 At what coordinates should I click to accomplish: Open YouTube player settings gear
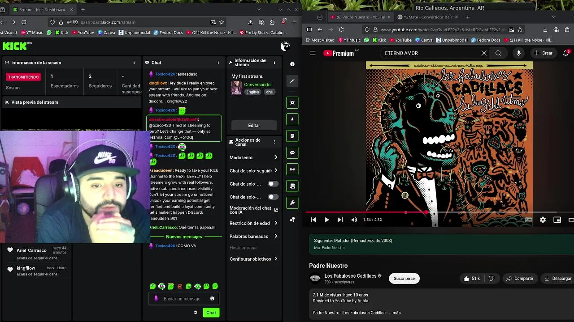pos(543,220)
